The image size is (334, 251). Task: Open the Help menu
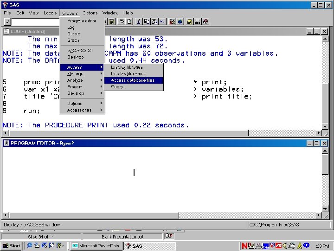[x=128, y=13]
